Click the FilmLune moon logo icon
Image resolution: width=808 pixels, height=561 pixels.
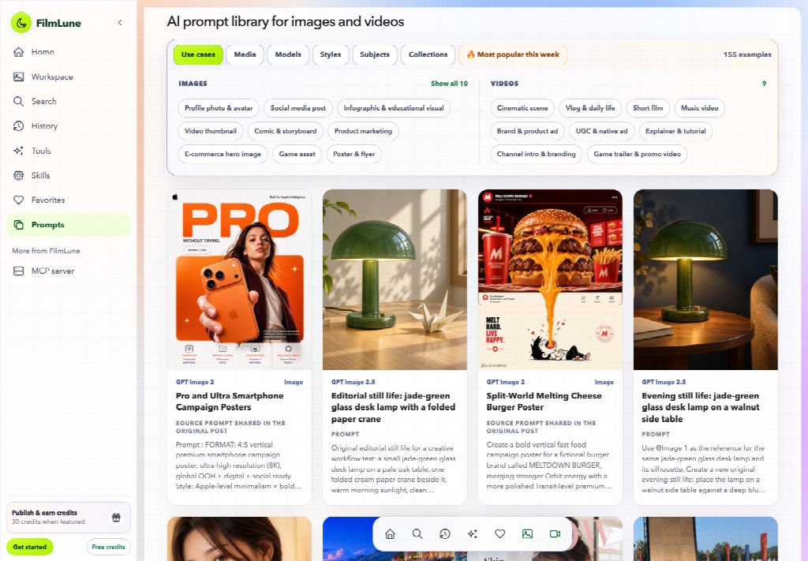21,23
